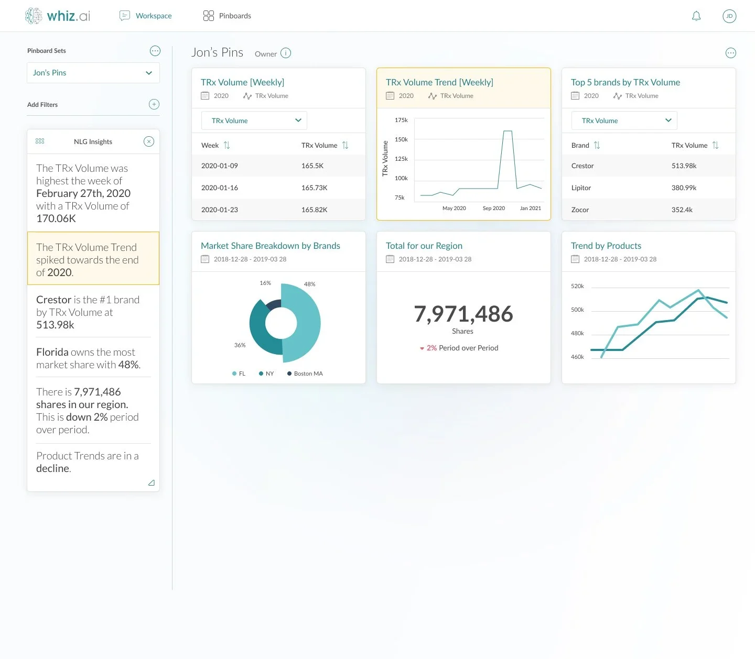Toggle the NY legend item
The image size is (755, 659).
(x=266, y=374)
